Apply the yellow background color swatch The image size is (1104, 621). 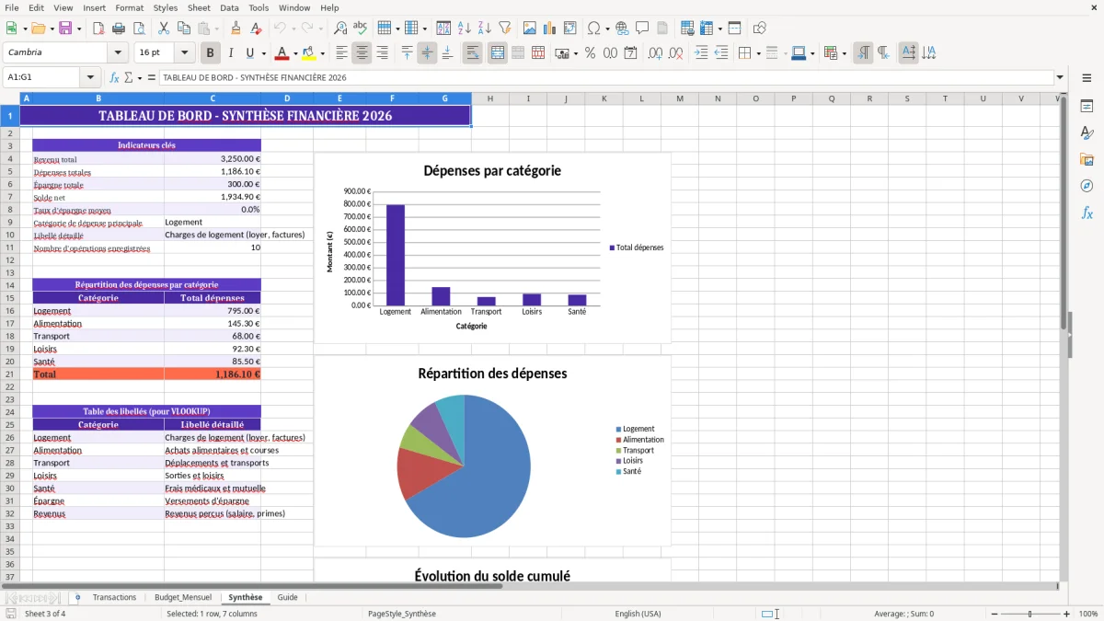coord(309,53)
